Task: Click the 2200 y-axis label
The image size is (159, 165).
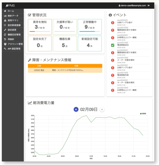Action: coord(32,152)
